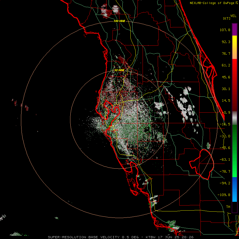Click the 45.6 legend value

tap(226, 77)
